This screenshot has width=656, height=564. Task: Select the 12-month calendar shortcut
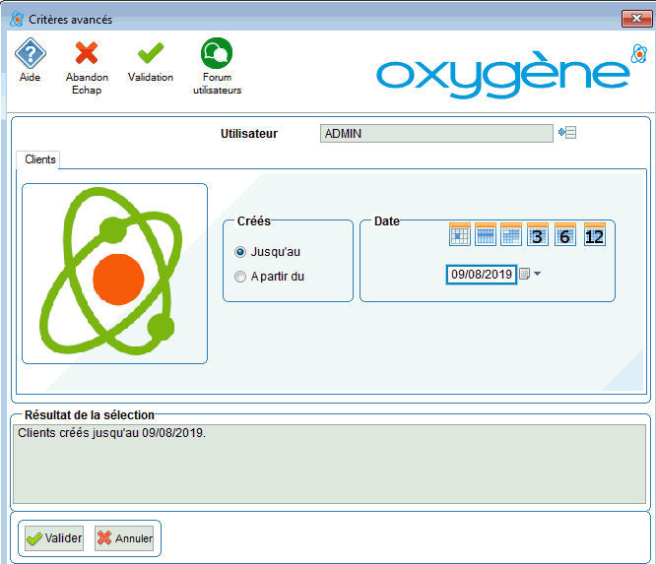[x=595, y=234]
